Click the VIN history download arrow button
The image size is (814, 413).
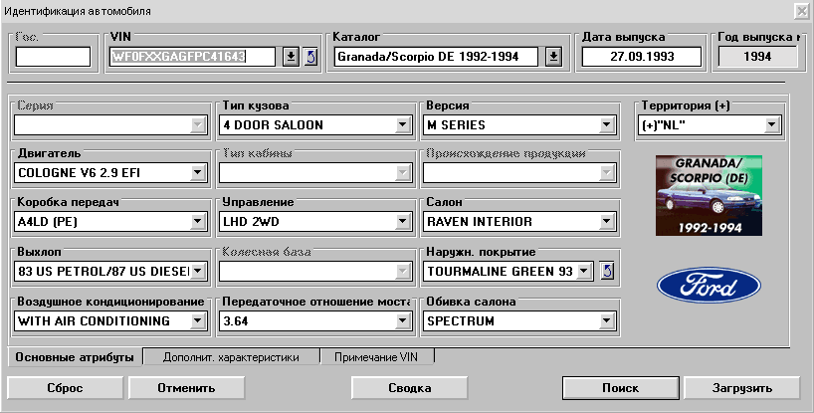point(291,56)
